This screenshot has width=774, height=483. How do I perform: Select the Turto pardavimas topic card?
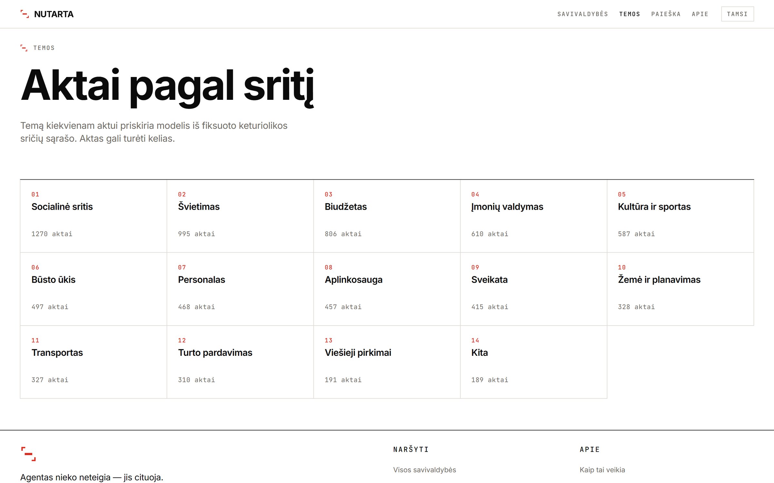pos(240,362)
